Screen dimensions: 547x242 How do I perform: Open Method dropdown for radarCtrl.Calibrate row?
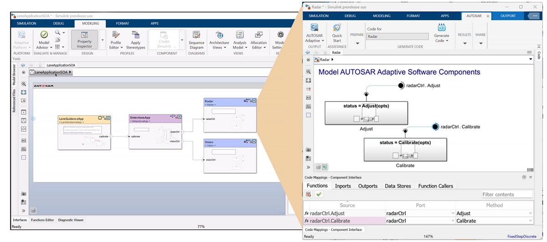530,221
